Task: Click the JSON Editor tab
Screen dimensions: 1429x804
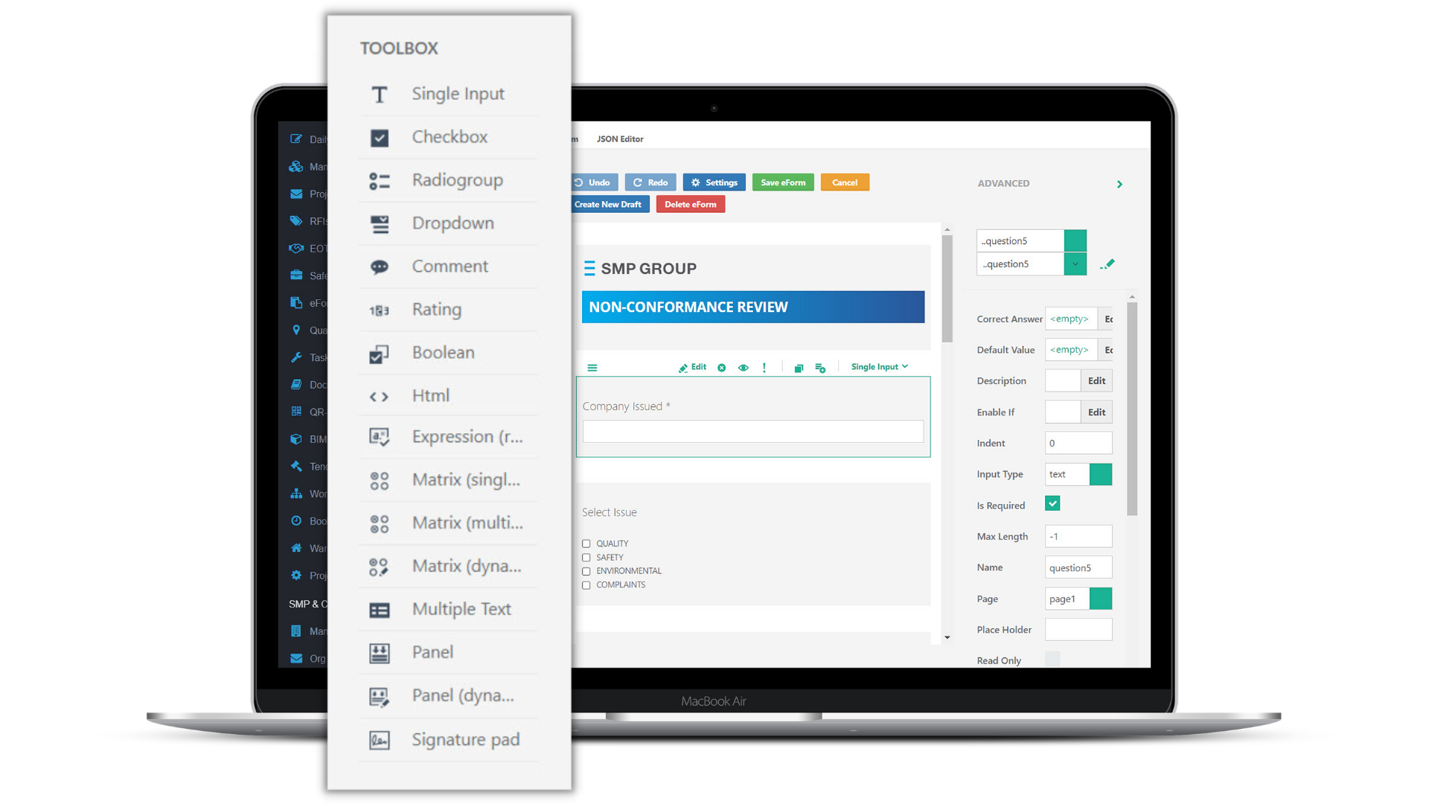Action: point(618,138)
